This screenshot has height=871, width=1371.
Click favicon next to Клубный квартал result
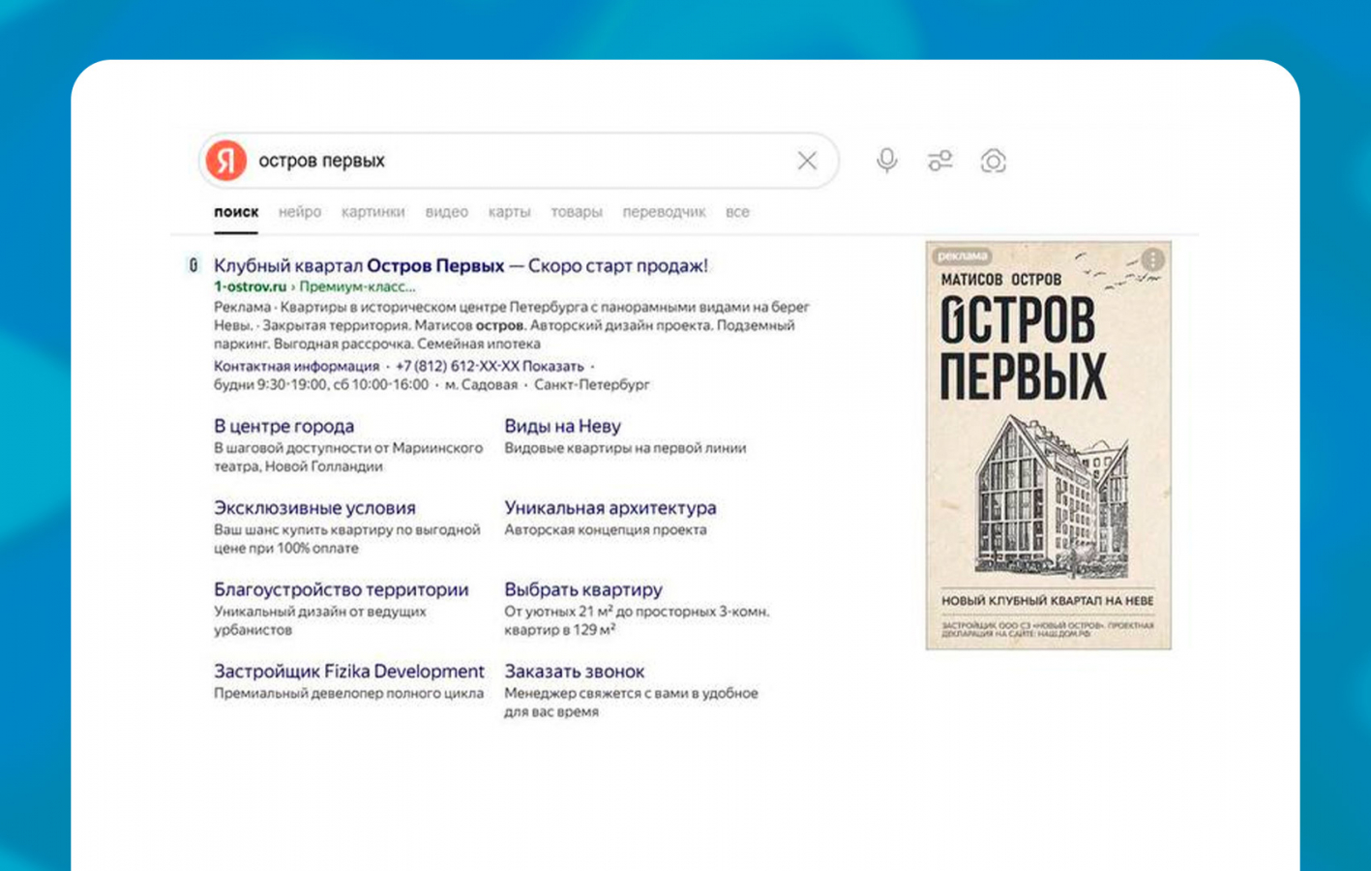(x=194, y=265)
